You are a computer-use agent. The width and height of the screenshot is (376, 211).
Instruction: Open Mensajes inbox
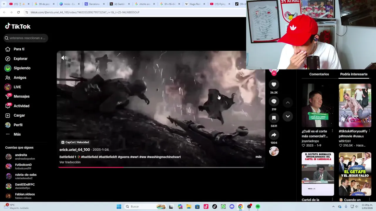[x=17, y=96]
